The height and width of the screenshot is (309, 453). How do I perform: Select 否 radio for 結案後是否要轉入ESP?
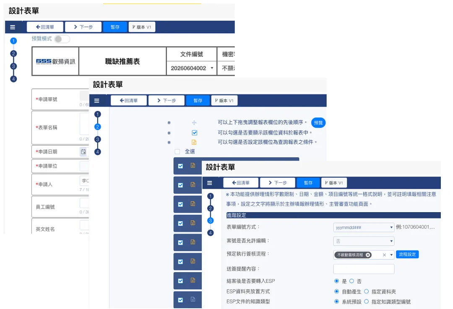pos(351,281)
